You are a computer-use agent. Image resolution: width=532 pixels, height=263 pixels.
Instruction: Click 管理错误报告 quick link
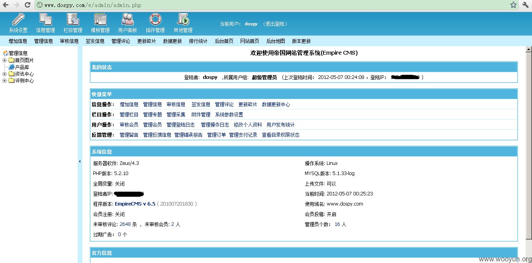tap(189, 135)
